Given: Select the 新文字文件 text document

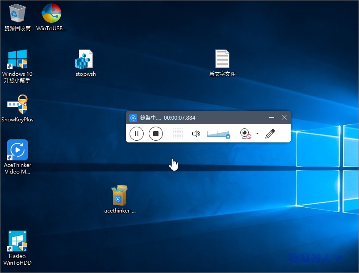Looking at the screenshot, I should pyautogui.click(x=222, y=59).
